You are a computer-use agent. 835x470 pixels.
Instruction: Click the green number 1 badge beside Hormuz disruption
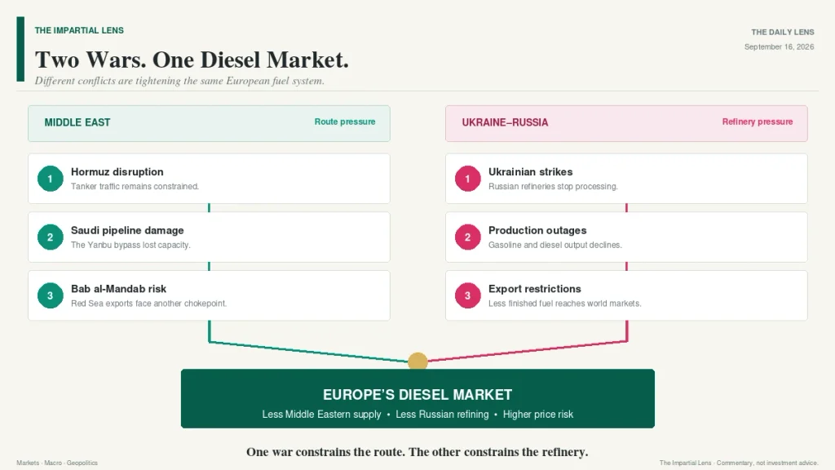[x=50, y=179]
